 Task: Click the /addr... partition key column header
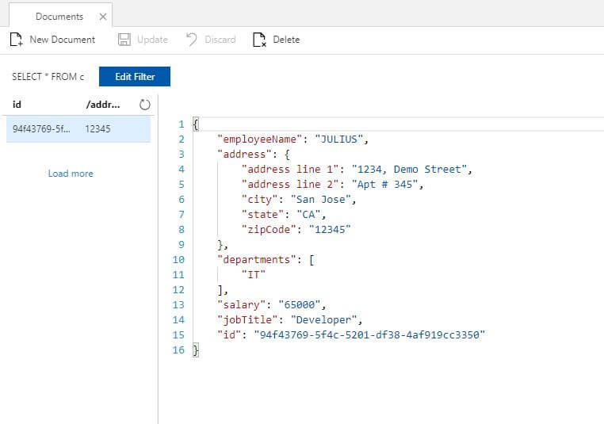tap(103, 105)
